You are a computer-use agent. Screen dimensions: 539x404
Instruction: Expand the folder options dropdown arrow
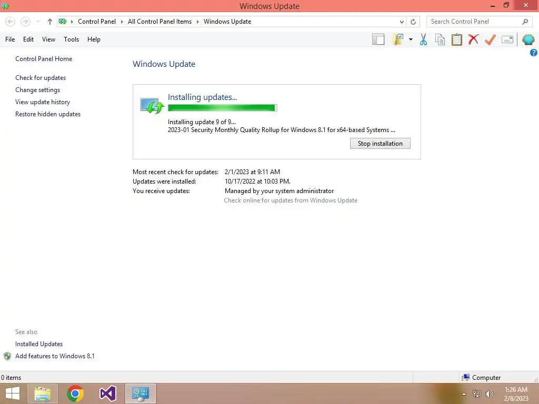(411, 39)
